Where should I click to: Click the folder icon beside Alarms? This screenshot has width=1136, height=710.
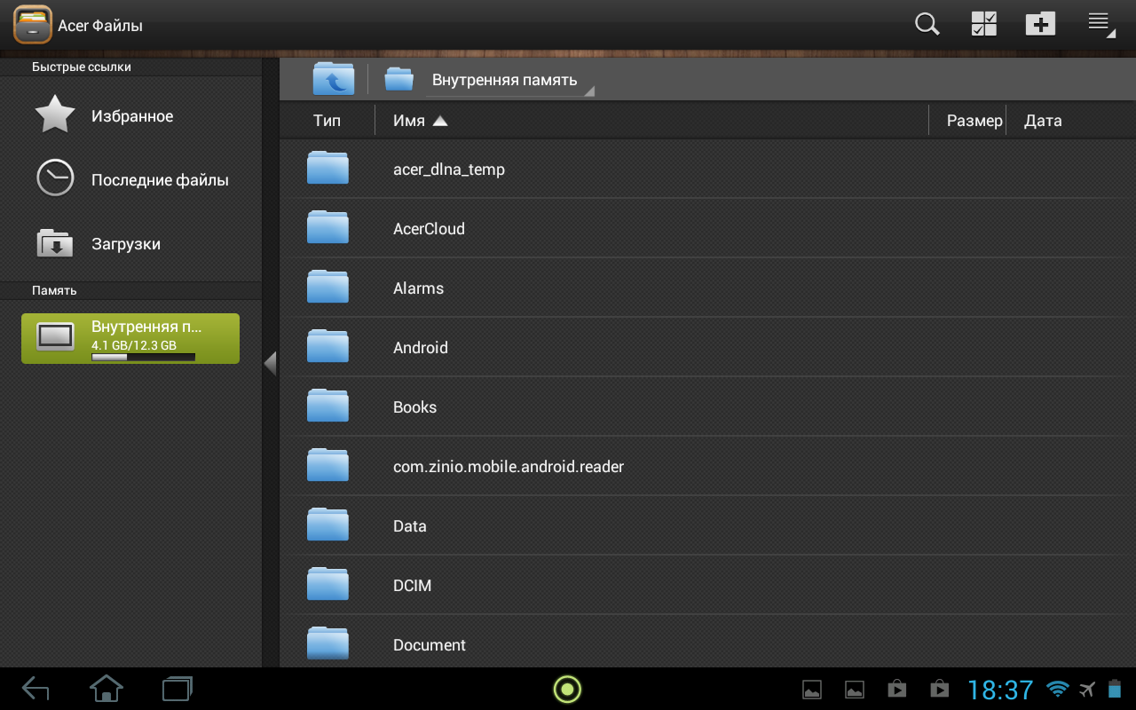(327, 287)
